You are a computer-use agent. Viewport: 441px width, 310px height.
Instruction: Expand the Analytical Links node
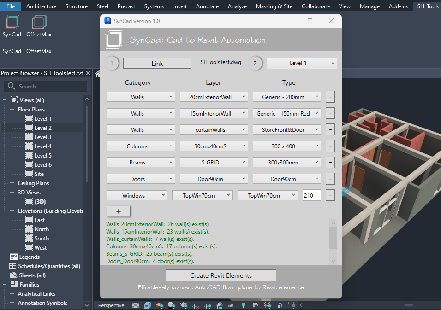coord(12,293)
